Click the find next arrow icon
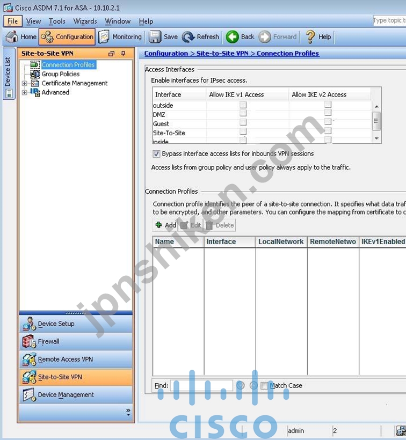This screenshot has width=406, height=440. 241,386
